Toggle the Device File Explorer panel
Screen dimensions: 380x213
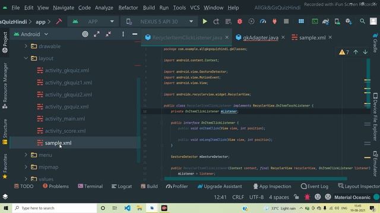pyautogui.click(x=375, y=117)
